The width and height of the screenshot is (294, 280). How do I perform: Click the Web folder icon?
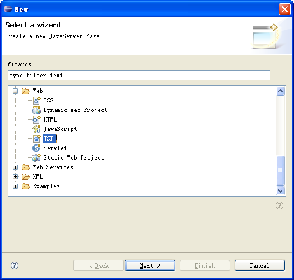coord(26,91)
